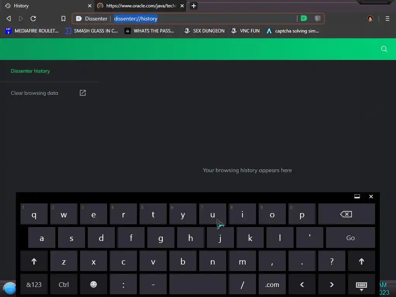Tap the hyphen key
The image size is (396, 297).
(153, 285)
